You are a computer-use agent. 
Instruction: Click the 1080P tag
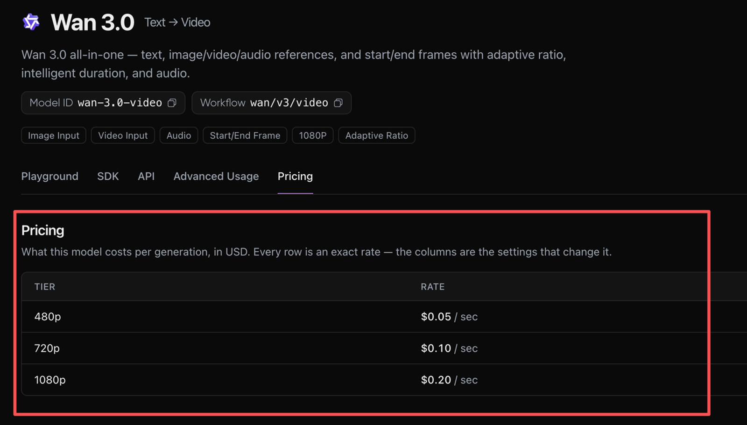[313, 135]
